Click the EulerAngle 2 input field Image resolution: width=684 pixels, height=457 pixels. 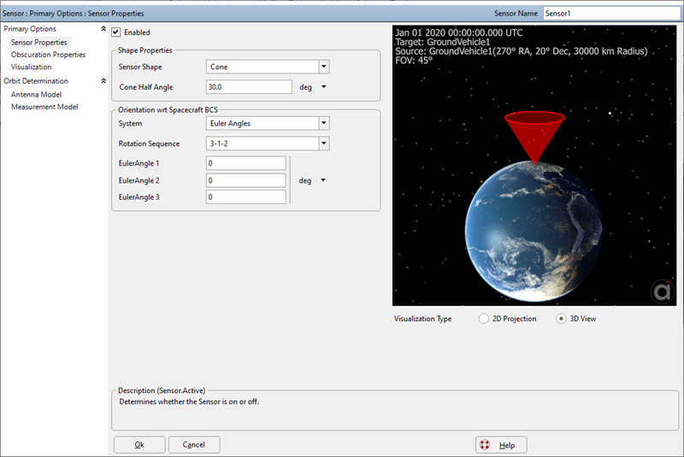[246, 180]
